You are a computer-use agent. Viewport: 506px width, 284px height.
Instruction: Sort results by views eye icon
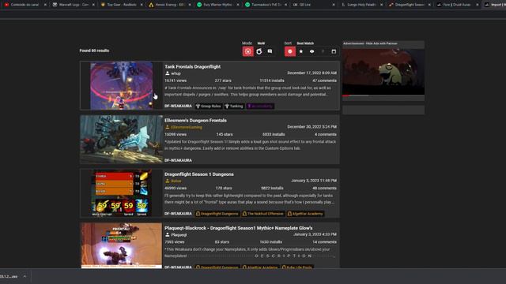pos(312,51)
